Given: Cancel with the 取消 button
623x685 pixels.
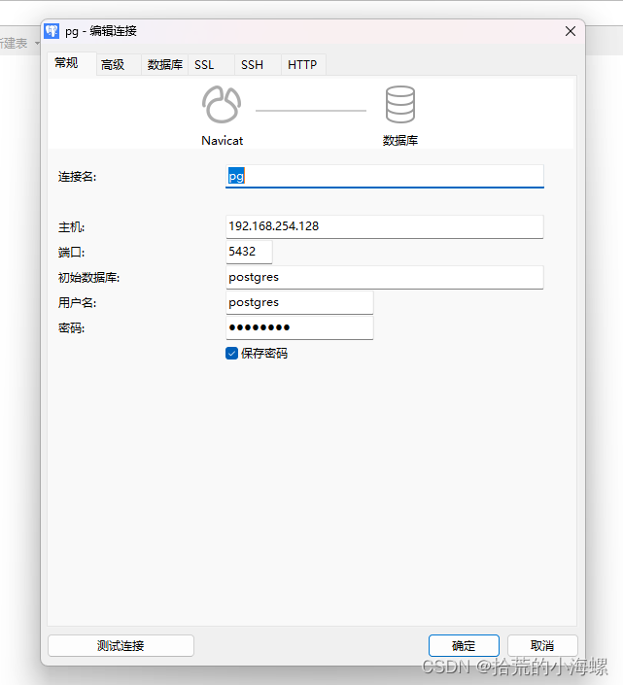Looking at the screenshot, I should pos(542,645).
